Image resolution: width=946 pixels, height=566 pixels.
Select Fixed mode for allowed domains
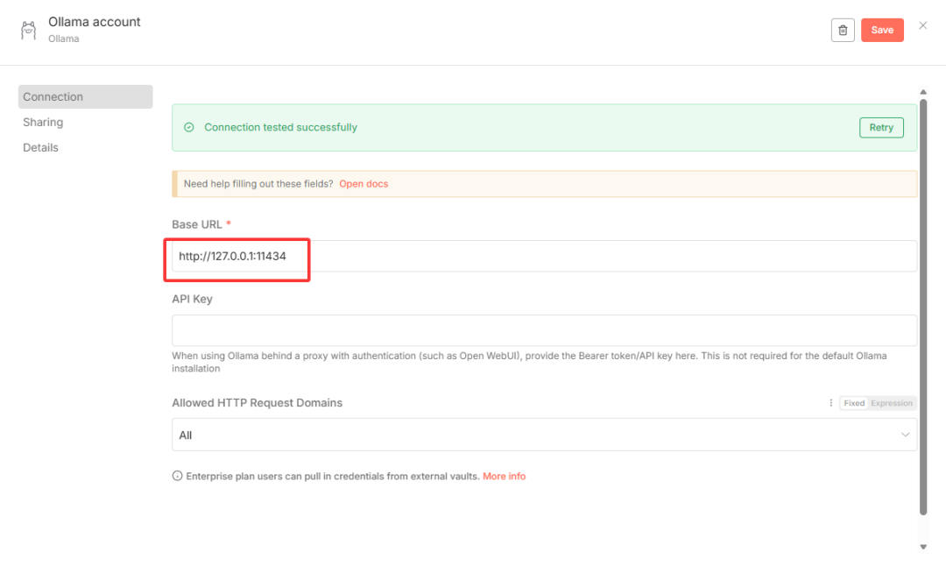(854, 403)
